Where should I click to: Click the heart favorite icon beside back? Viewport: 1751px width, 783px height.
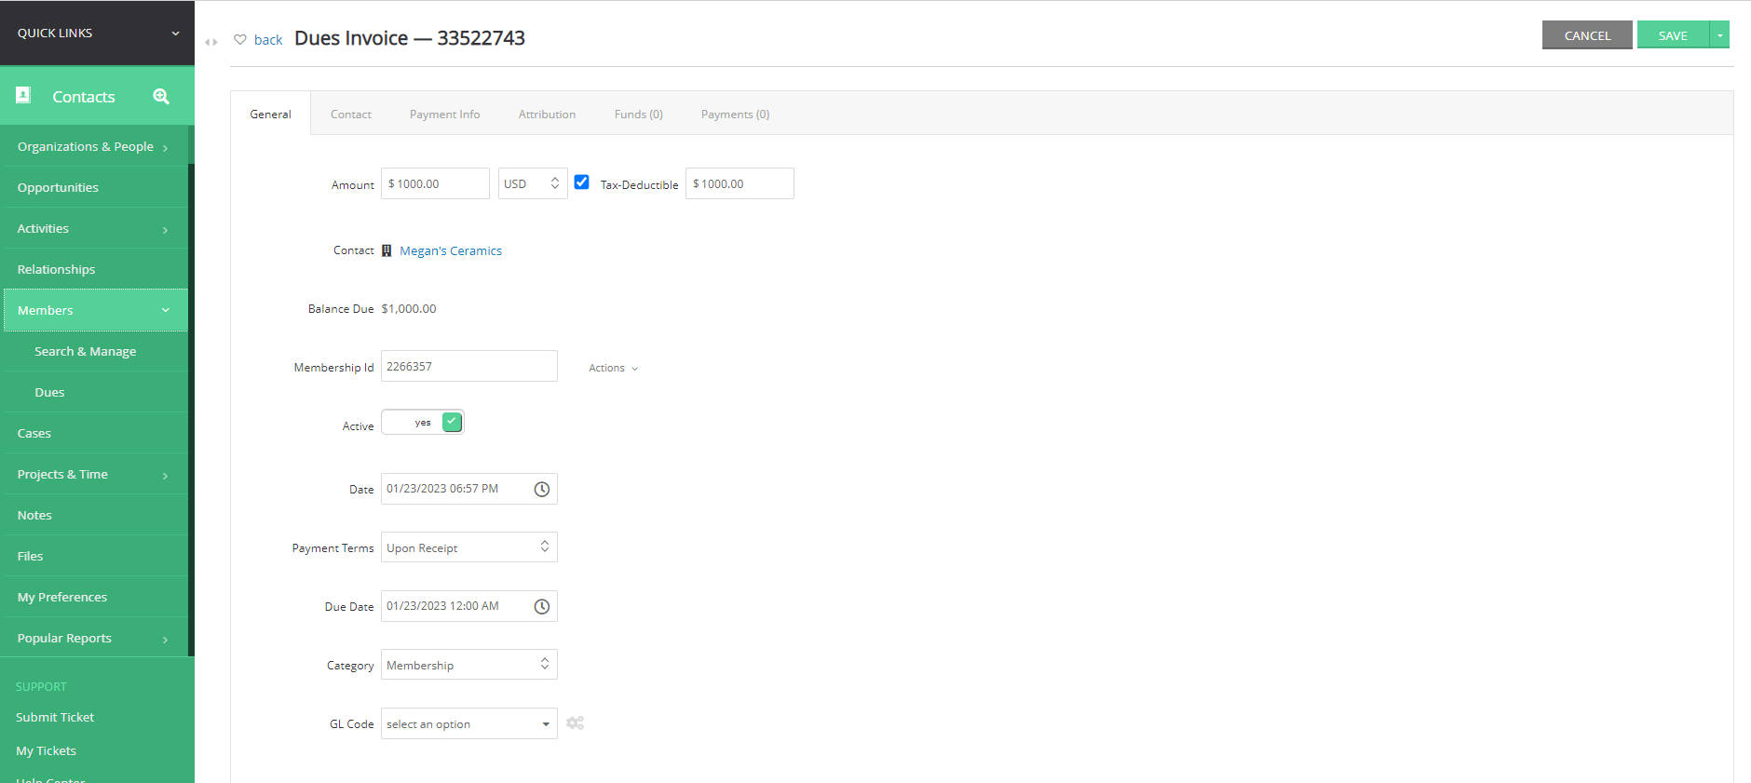point(240,39)
